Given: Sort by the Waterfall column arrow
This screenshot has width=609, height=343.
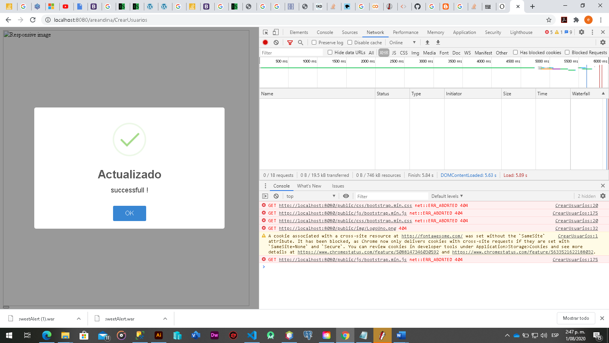Looking at the screenshot, I should click(603, 93).
